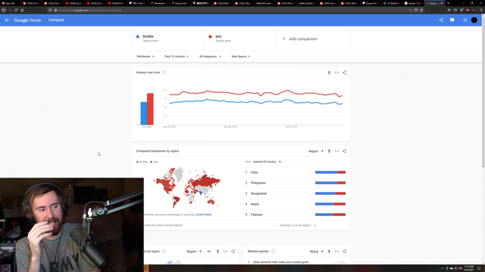Open Sort: Interest for boobs dropdown
The height and width of the screenshot is (272, 485).
tap(267, 162)
